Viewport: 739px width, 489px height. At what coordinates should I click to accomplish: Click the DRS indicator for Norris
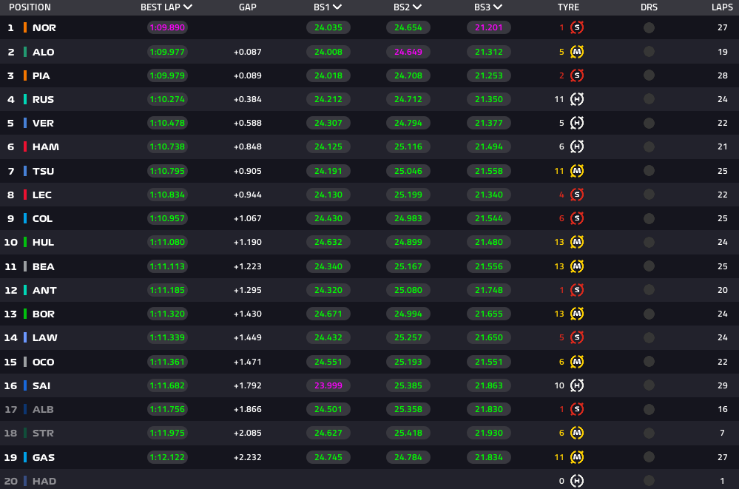click(x=649, y=28)
